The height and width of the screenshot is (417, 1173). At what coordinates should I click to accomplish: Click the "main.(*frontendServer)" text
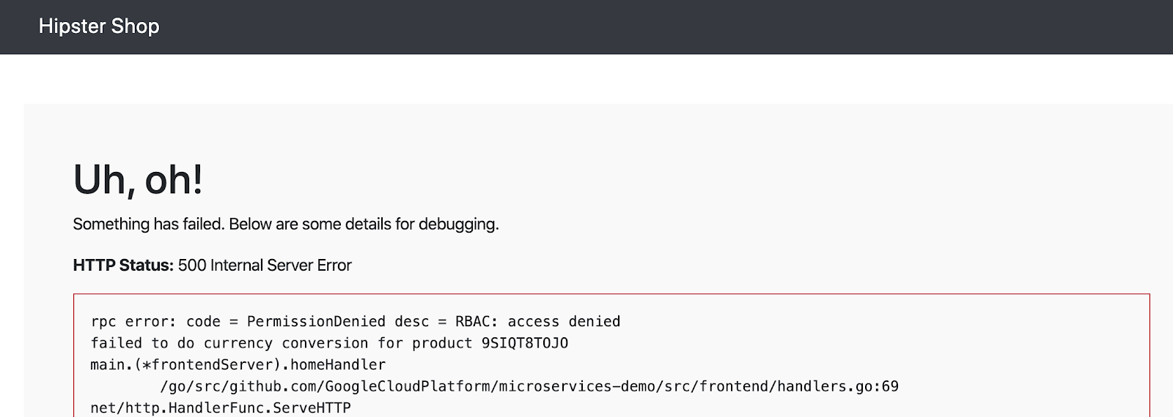[x=186, y=364]
